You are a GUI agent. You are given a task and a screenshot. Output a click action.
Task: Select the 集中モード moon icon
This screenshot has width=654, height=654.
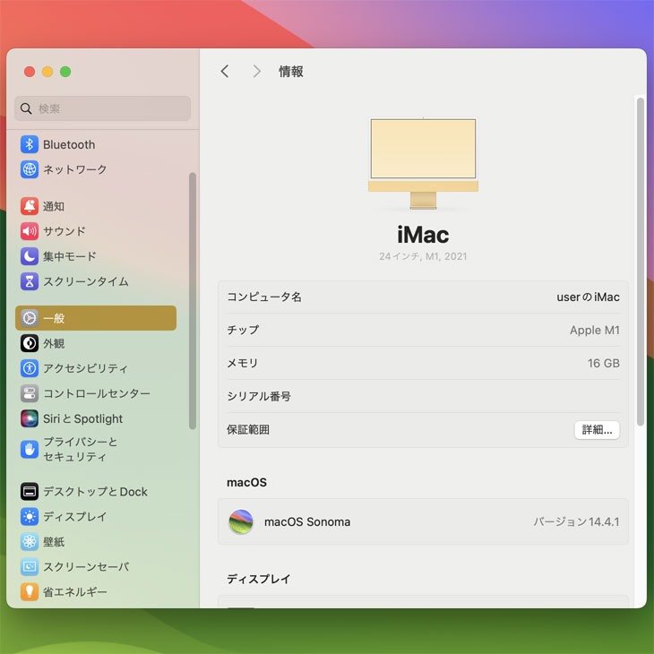pos(30,256)
